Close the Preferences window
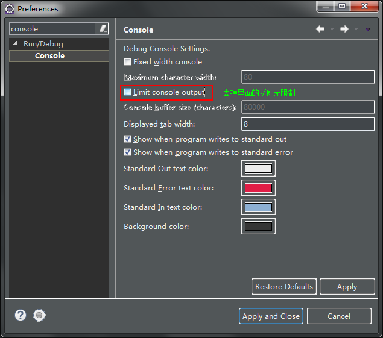This screenshot has height=338, width=383. coord(364,6)
